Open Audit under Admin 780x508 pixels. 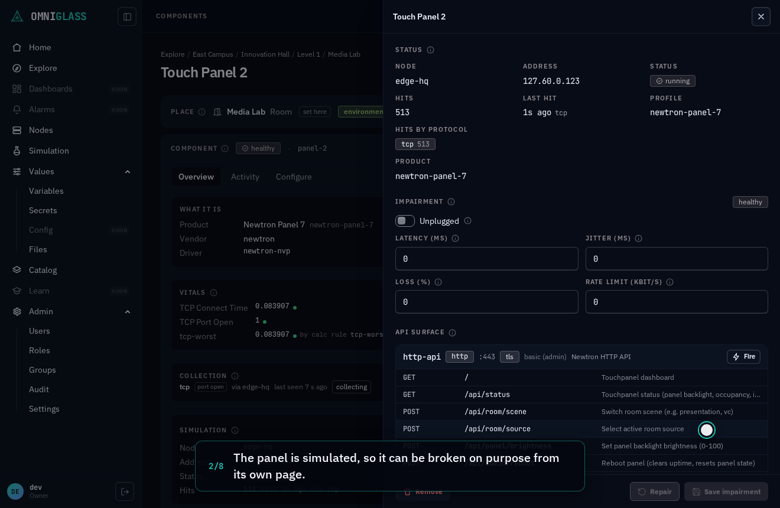(x=39, y=389)
